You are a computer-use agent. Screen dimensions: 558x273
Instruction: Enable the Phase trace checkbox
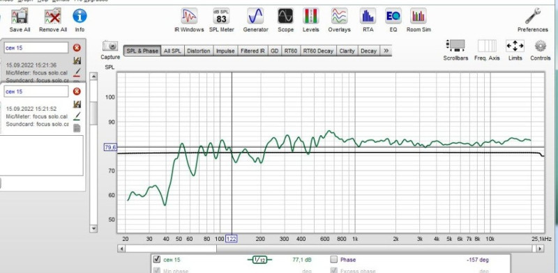[334, 260]
